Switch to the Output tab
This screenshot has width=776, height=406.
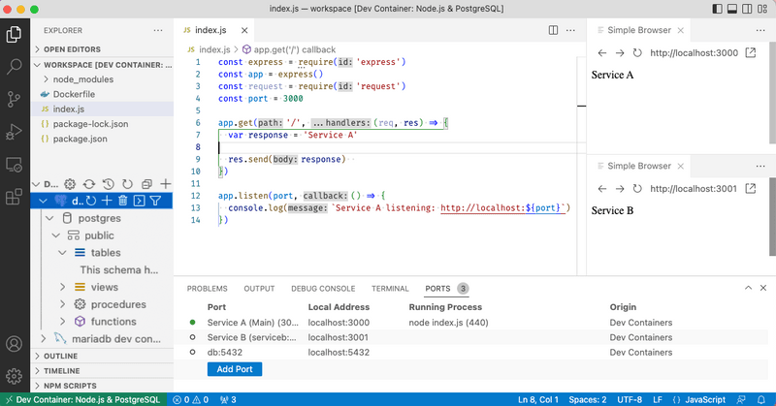pos(259,289)
